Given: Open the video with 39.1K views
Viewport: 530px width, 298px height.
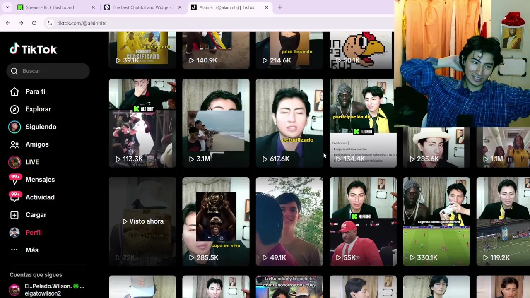Looking at the screenshot, I should tap(142, 50).
